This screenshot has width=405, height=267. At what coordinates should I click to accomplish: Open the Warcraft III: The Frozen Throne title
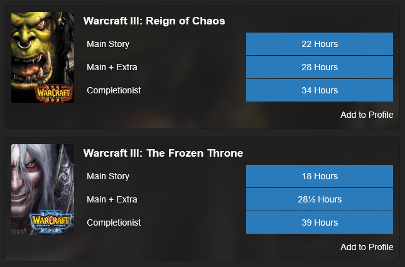point(163,153)
